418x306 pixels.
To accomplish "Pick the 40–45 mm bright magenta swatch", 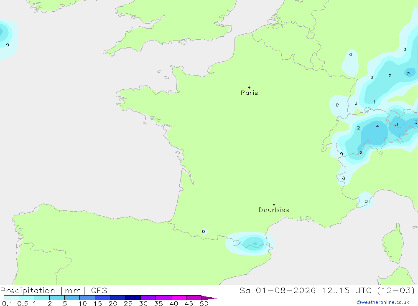I will tap(178, 298).
